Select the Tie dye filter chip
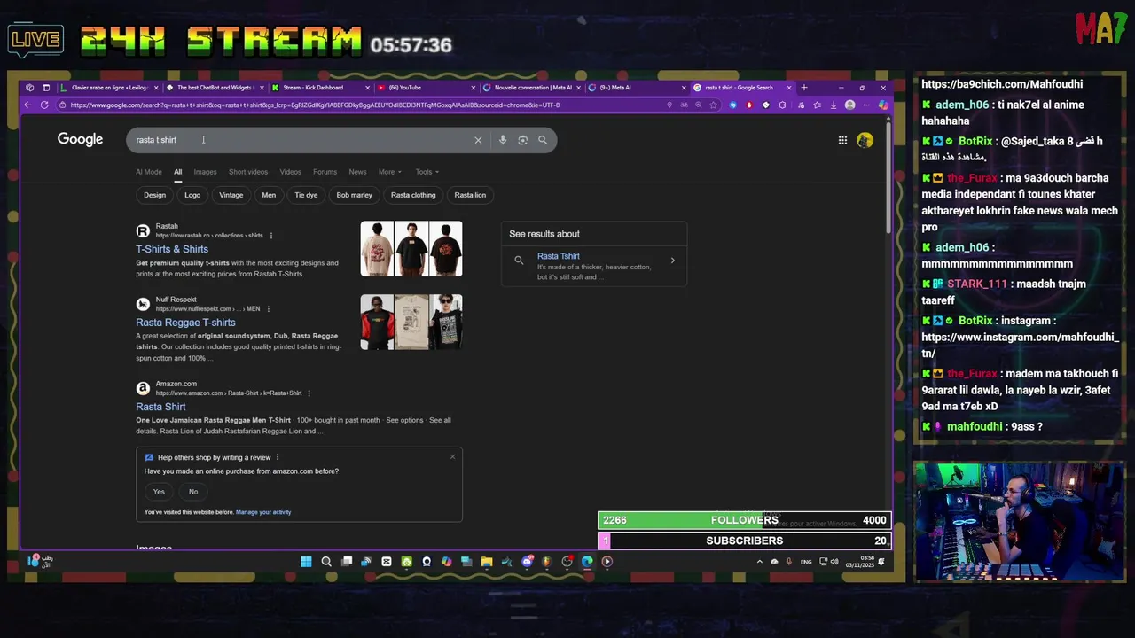The width and height of the screenshot is (1135, 638). point(306,195)
